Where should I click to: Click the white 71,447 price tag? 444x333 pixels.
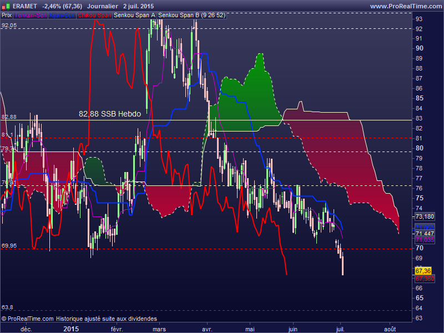click(425, 233)
